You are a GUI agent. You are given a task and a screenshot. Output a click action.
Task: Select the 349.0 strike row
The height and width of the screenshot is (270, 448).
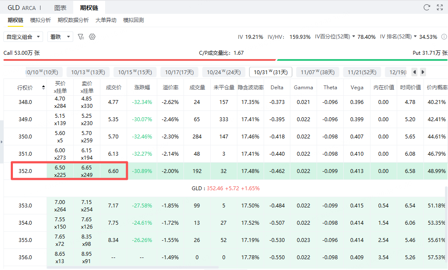click(226, 119)
